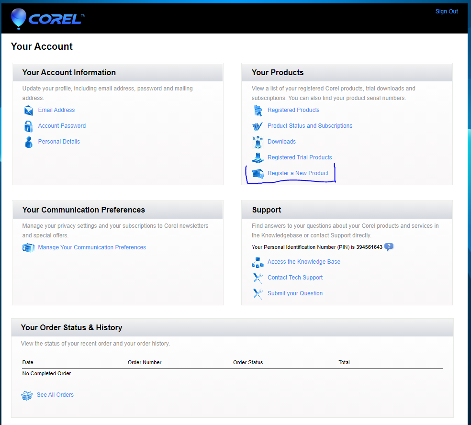This screenshot has width=471, height=425.
Task: Click the Submit your Question wrench icon
Action: click(x=258, y=293)
